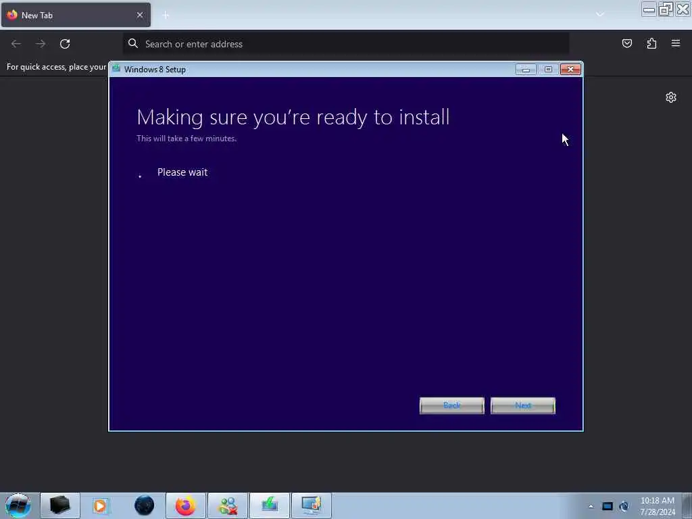Maximize the Windows 8 Setup window
692x519 pixels.
pos(548,70)
